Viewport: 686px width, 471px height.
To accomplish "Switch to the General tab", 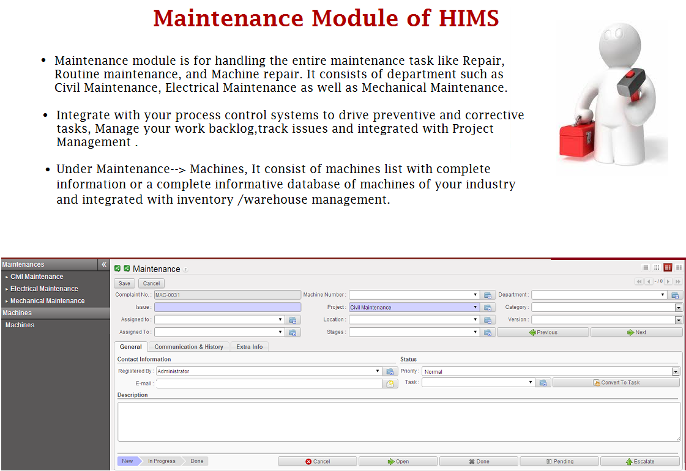I will coord(130,347).
